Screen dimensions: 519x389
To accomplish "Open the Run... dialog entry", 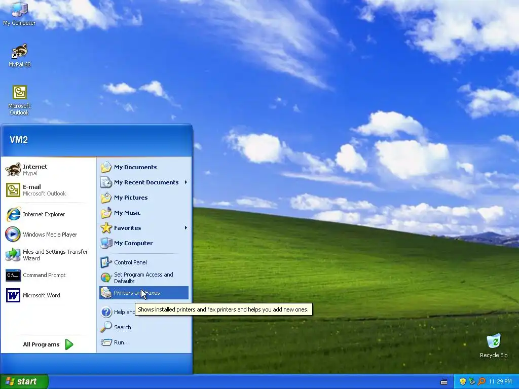I will tap(143, 342).
